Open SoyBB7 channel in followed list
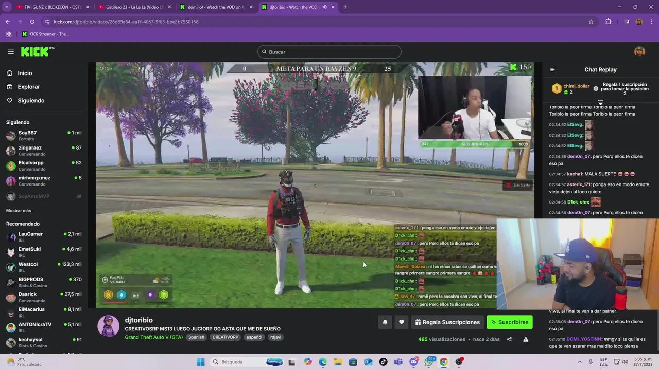 pos(44,136)
